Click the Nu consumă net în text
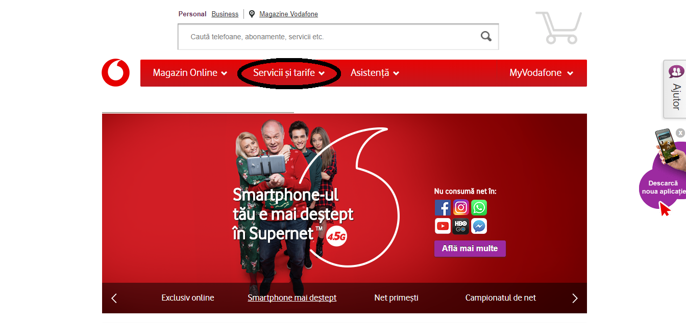The image size is (686, 323). tap(465, 192)
